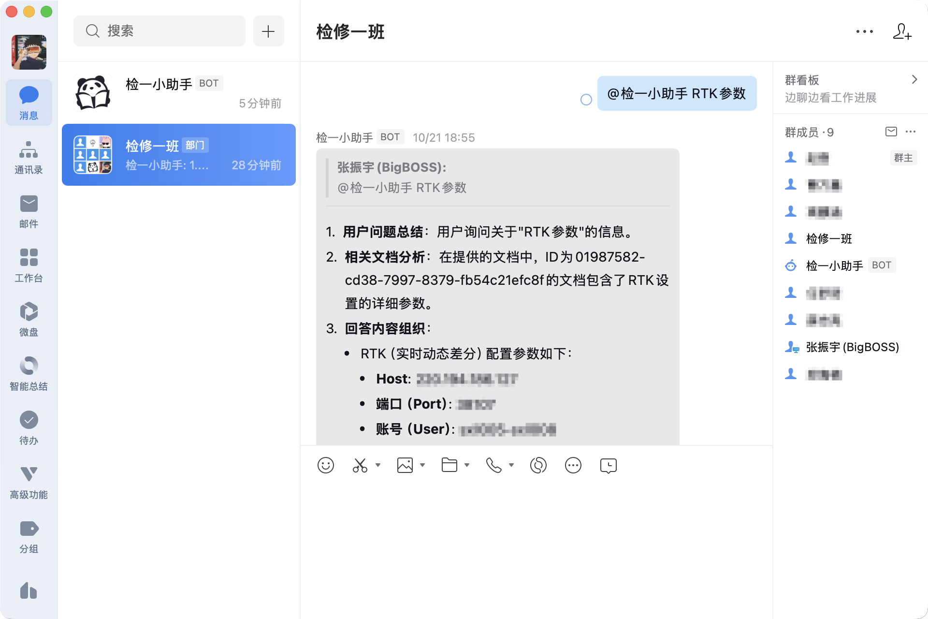Expand the 群看板 group board panel

tap(914, 79)
